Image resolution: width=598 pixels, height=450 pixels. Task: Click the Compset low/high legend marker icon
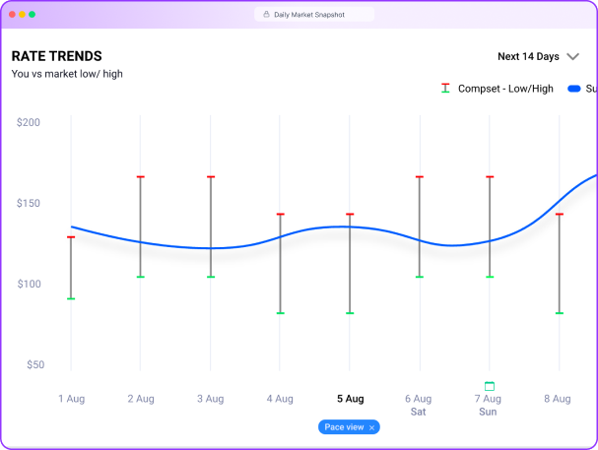tap(445, 89)
